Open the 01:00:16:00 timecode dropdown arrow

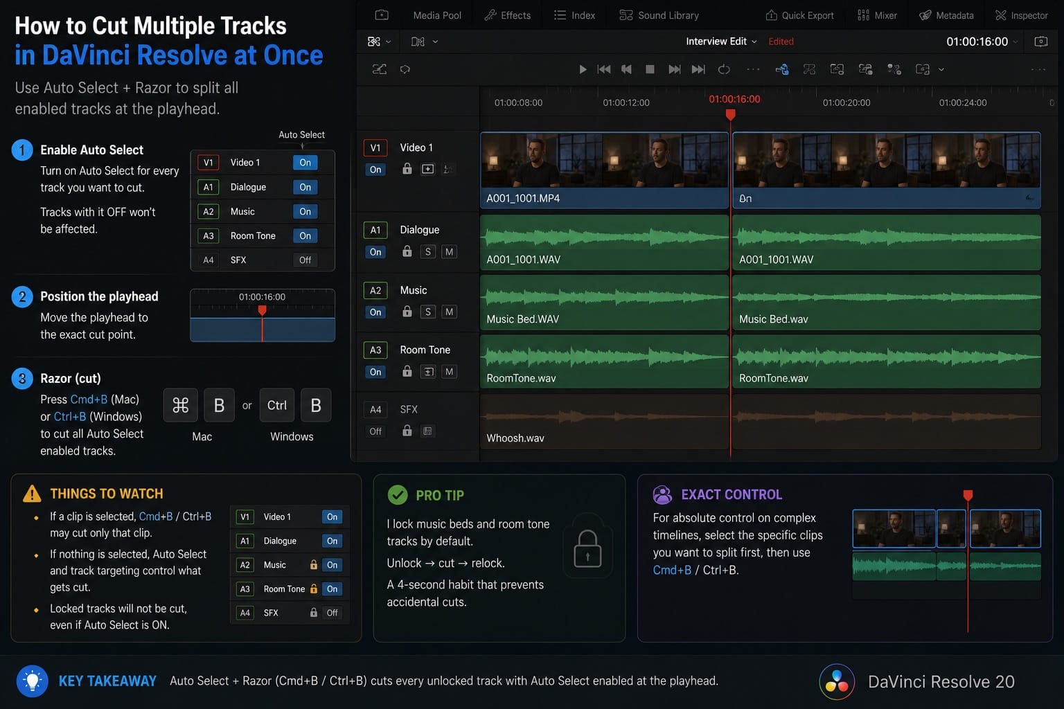[x=1016, y=42]
